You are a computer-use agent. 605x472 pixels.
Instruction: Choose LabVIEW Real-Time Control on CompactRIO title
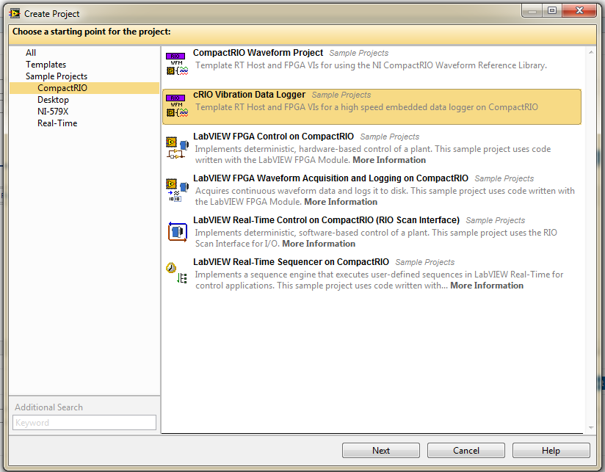pos(326,220)
